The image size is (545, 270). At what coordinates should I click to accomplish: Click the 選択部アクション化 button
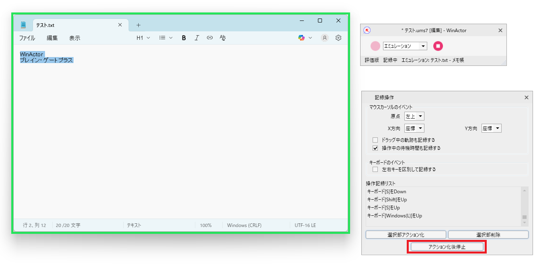[x=406, y=235]
